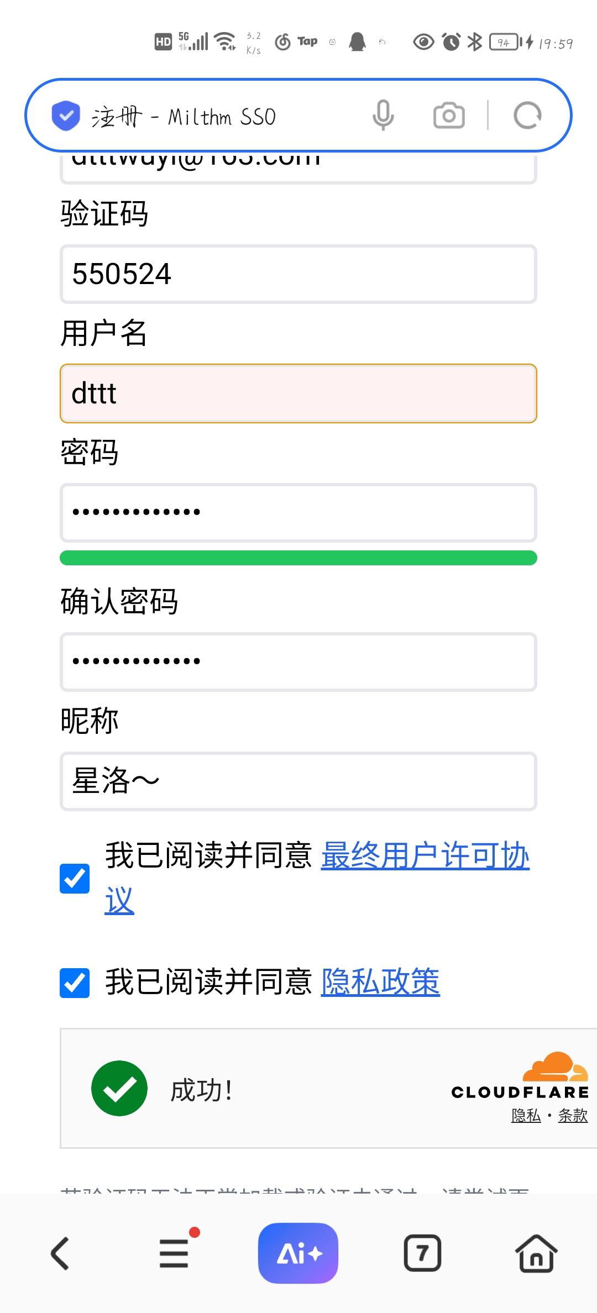This screenshot has height=1313, width=597.
Task: Open the 最终用户许可协议 link
Action: pos(425,856)
